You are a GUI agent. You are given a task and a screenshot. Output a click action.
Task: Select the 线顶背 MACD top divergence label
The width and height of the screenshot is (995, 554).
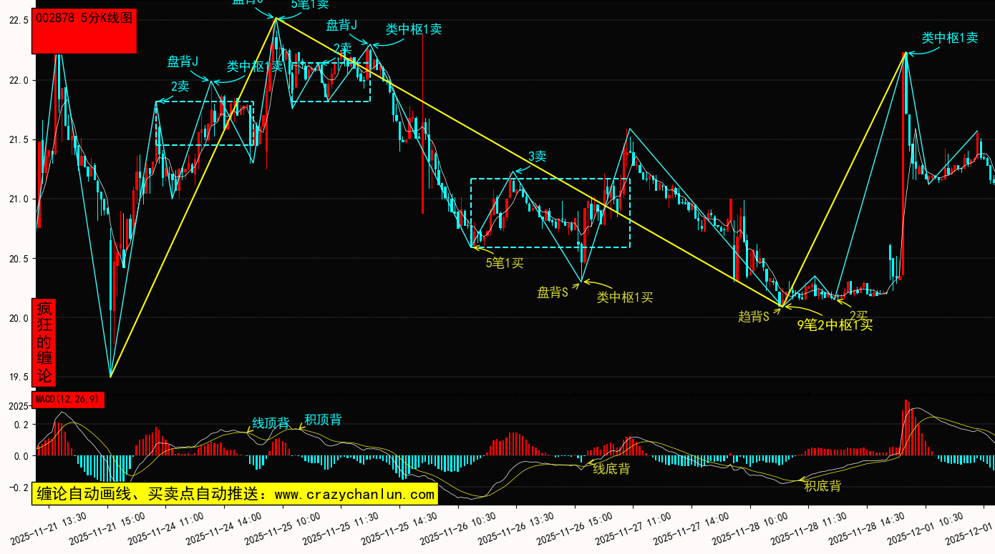point(271,423)
